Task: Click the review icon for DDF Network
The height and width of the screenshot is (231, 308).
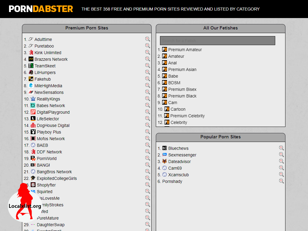Action: pyautogui.click(x=147, y=152)
